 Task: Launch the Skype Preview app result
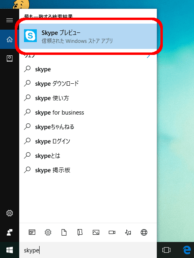click(88, 36)
